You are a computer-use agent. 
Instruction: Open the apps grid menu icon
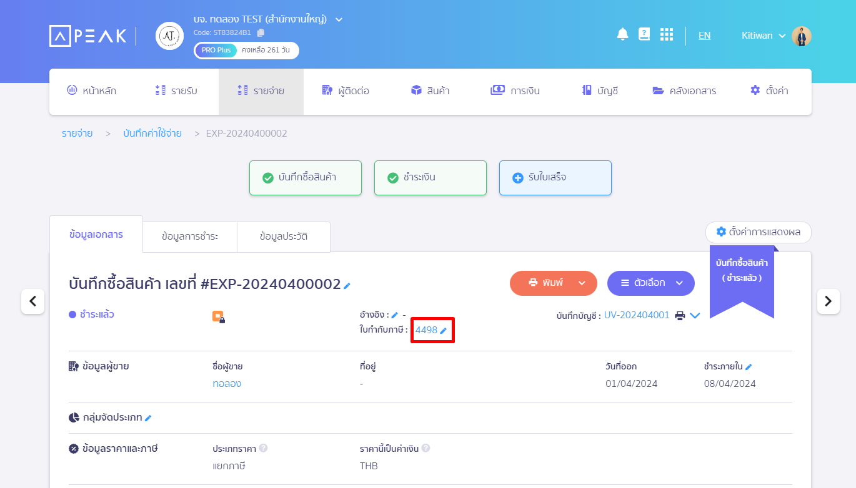tap(667, 34)
